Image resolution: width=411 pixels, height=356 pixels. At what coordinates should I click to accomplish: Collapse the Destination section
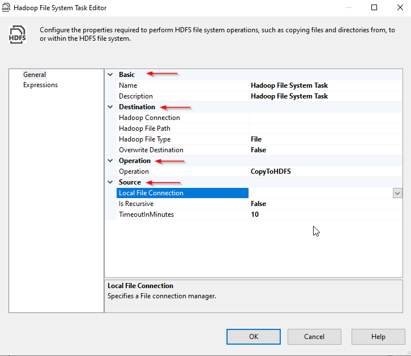tap(110, 107)
